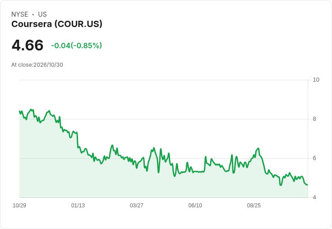Select the current price 4.66
The height and width of the screenshot is (229, 332).
(28, 45)
